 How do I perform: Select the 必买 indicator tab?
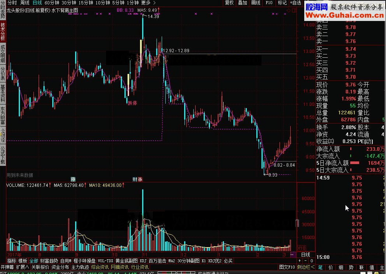pos(228,261)
